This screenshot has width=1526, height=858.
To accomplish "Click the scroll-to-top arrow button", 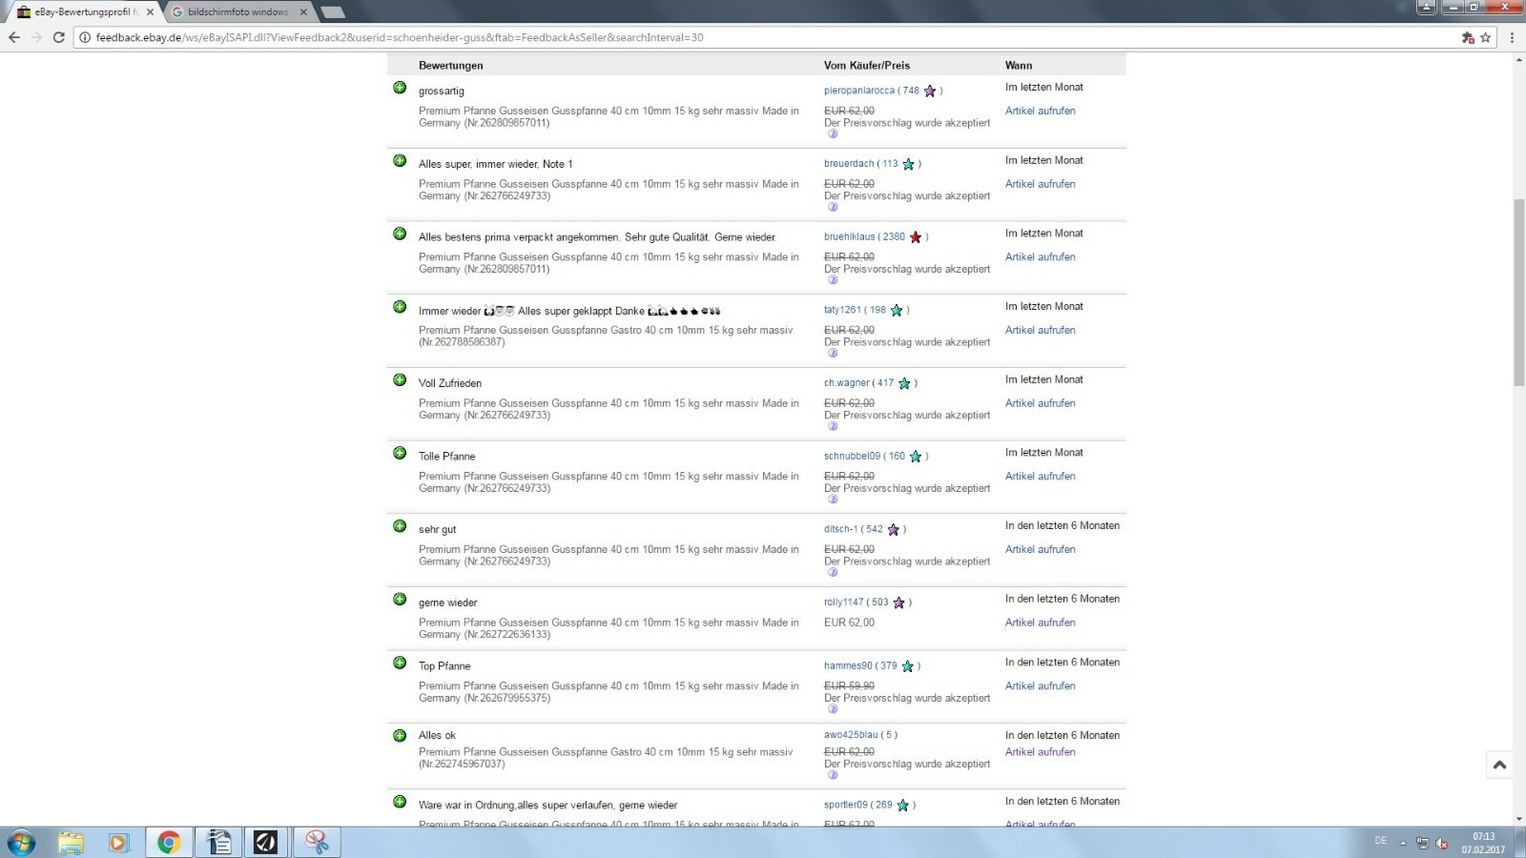I will 1499,765.
